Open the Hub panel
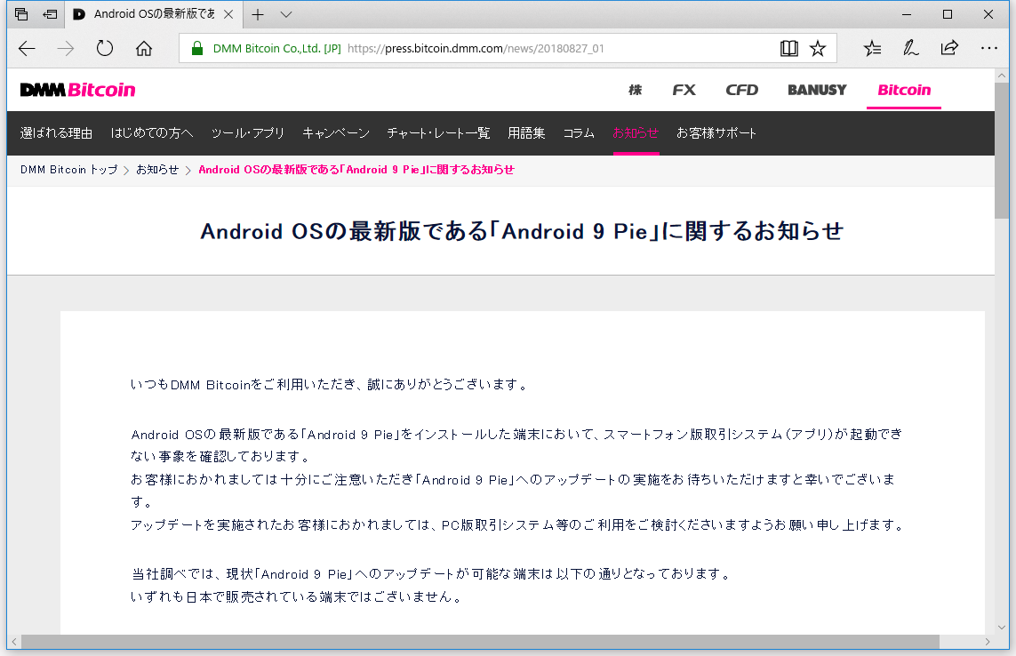The height and width of the screenshot is (656, 1016). [x=872, y=48]
